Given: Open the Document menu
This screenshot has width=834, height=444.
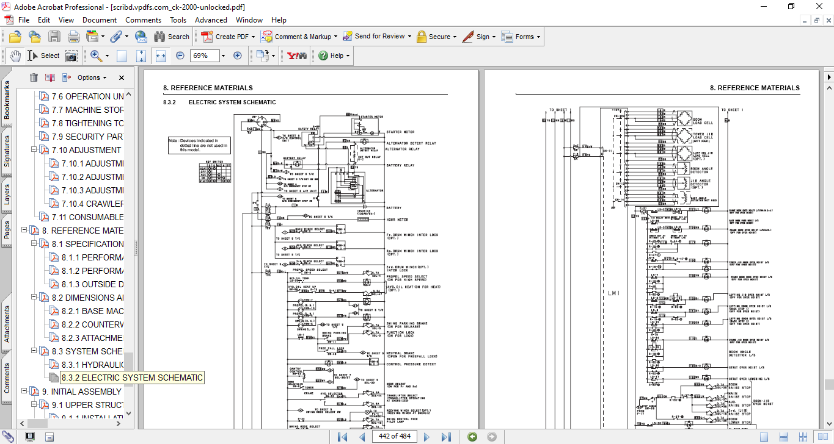Looking at the screenshot, I should (100, 20).
